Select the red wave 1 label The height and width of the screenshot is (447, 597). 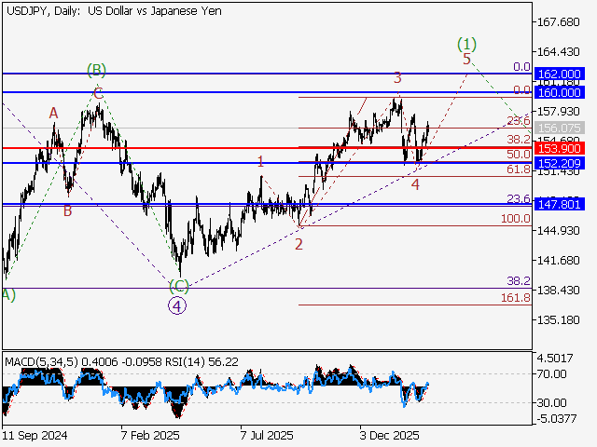[x=260, y=161]
